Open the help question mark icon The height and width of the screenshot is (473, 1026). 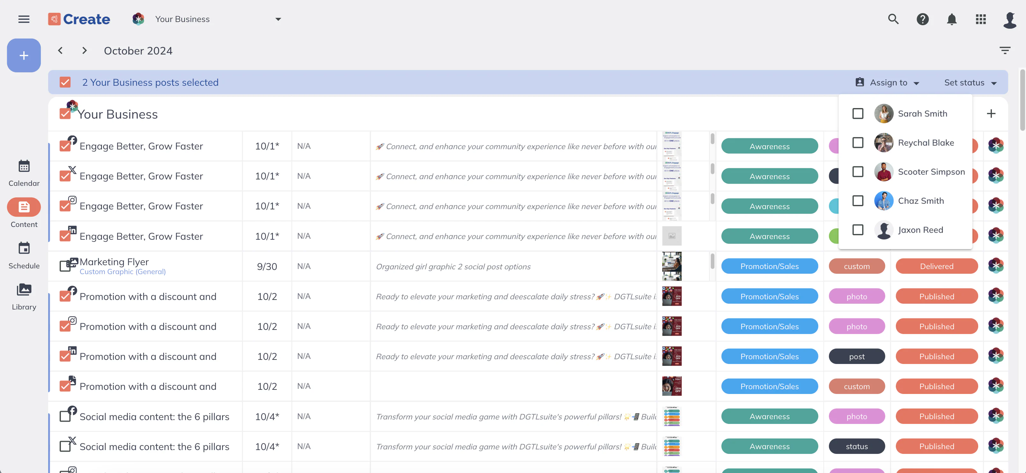[x=922, y=19]
